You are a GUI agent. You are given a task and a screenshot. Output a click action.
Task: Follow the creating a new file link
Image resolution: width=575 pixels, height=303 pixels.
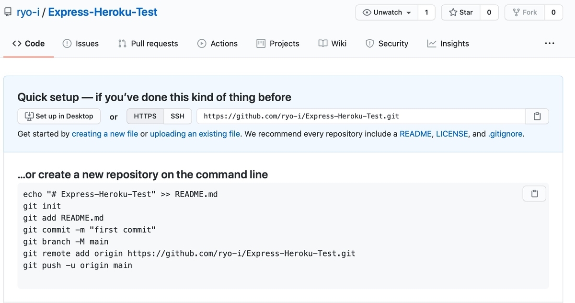pyautogui.click(x=105, y=134)
